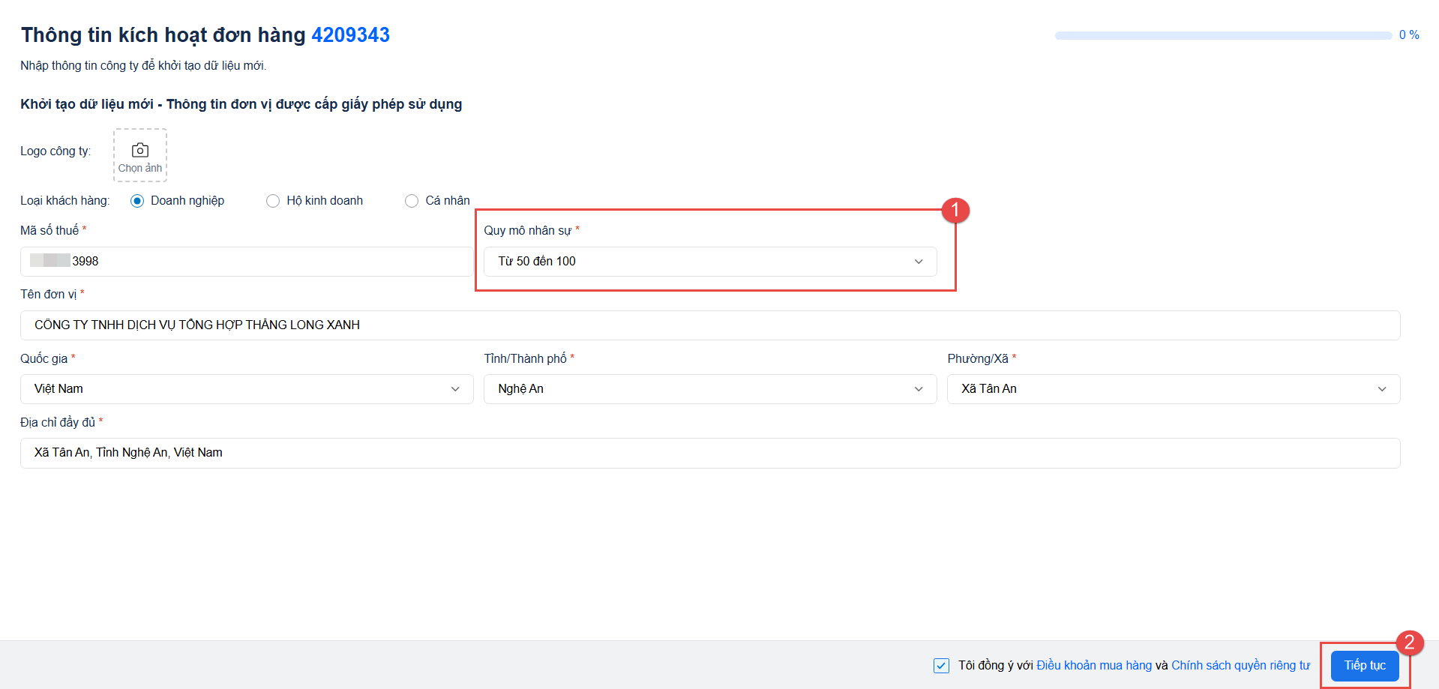This screenshot has height=689, width=1439.
Task: Click the camera icon to choose logo
Action: coord(140,150)
